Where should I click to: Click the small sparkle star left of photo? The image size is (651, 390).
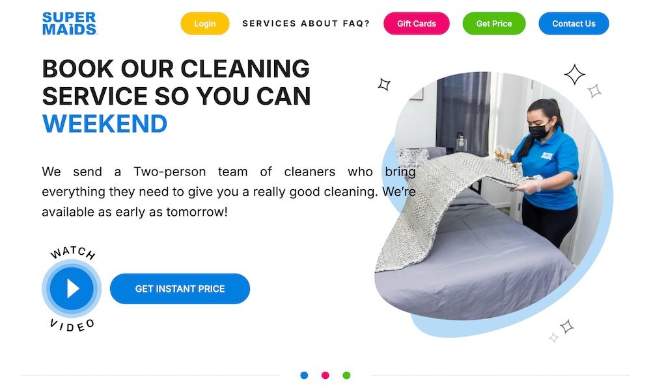coord(384,84)
